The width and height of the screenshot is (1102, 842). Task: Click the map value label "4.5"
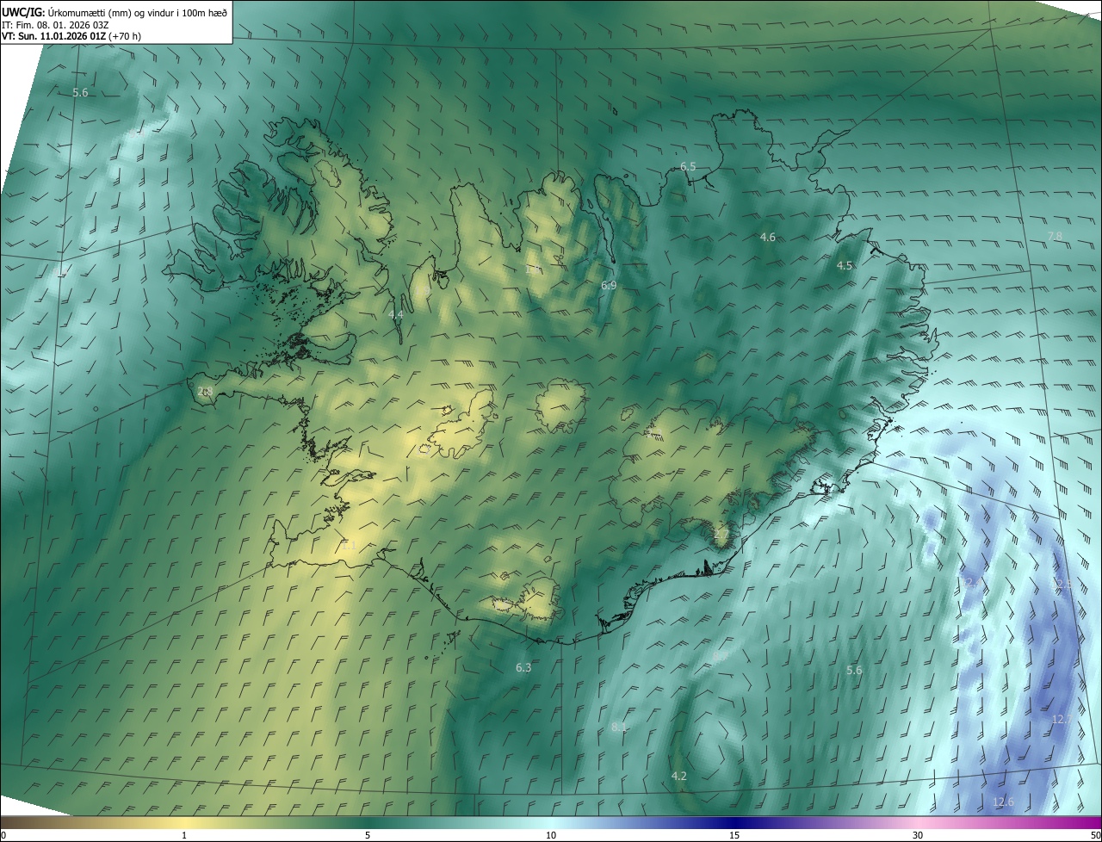tap(845, 266)
